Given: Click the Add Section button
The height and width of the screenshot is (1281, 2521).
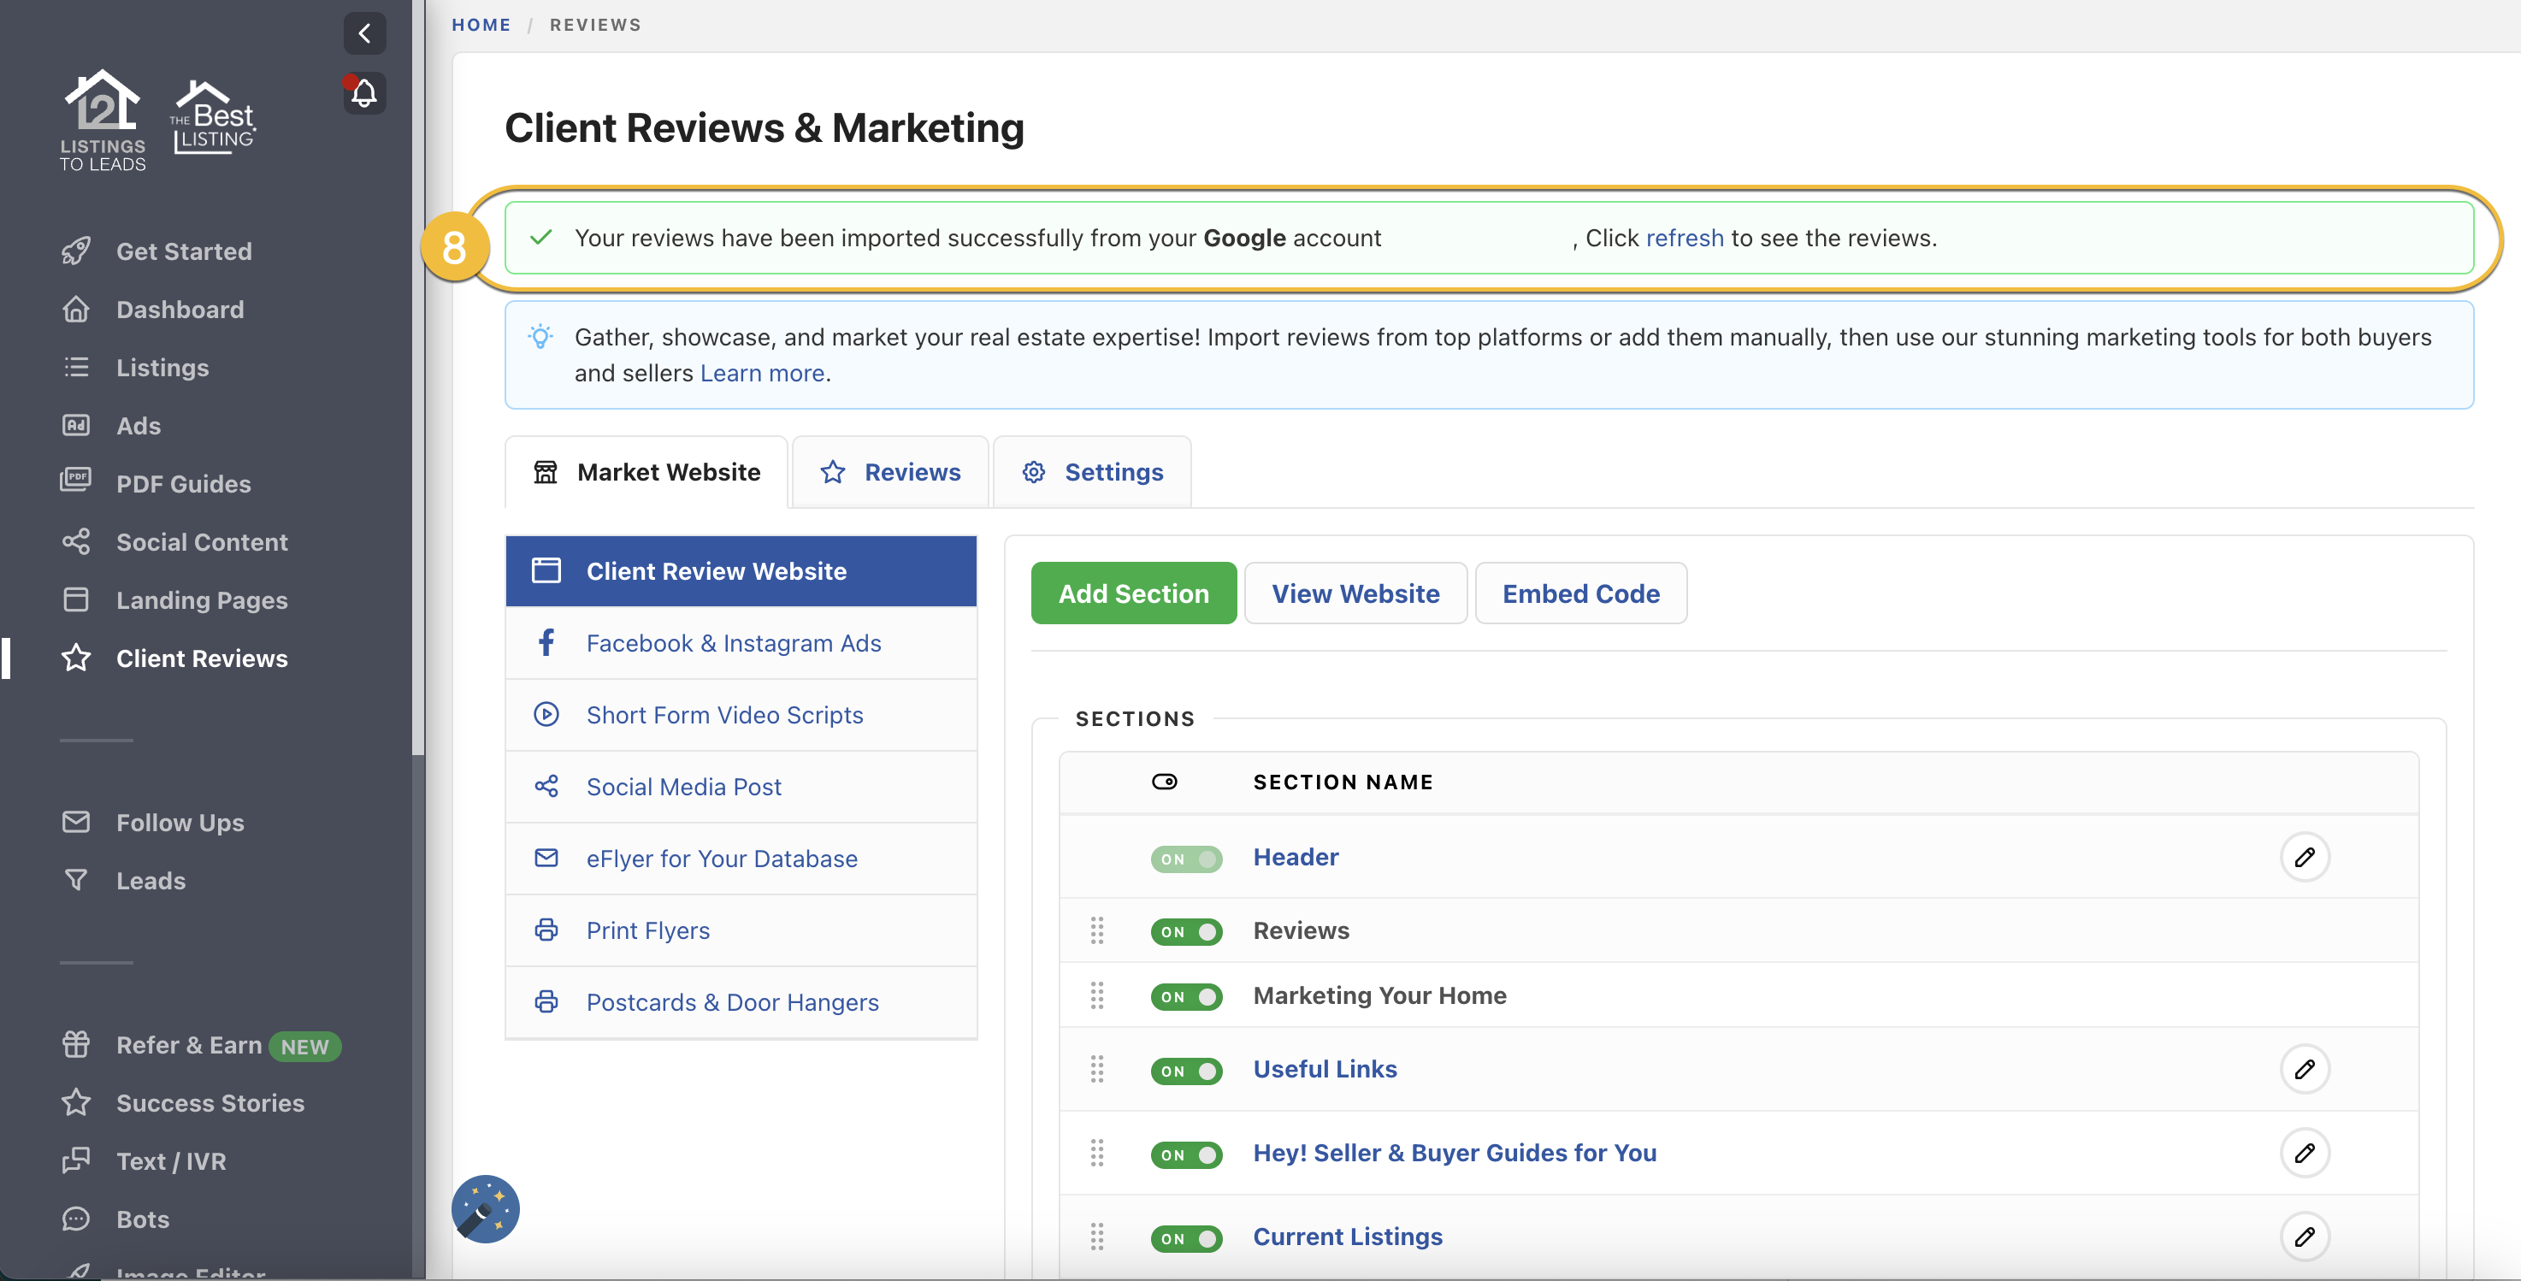Looking at the screenshot, I should (x=1132, y=593).
